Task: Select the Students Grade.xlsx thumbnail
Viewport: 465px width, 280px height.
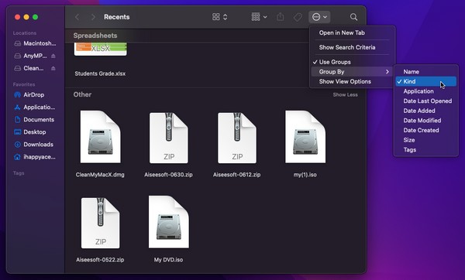Action: [x=101, y=50]
